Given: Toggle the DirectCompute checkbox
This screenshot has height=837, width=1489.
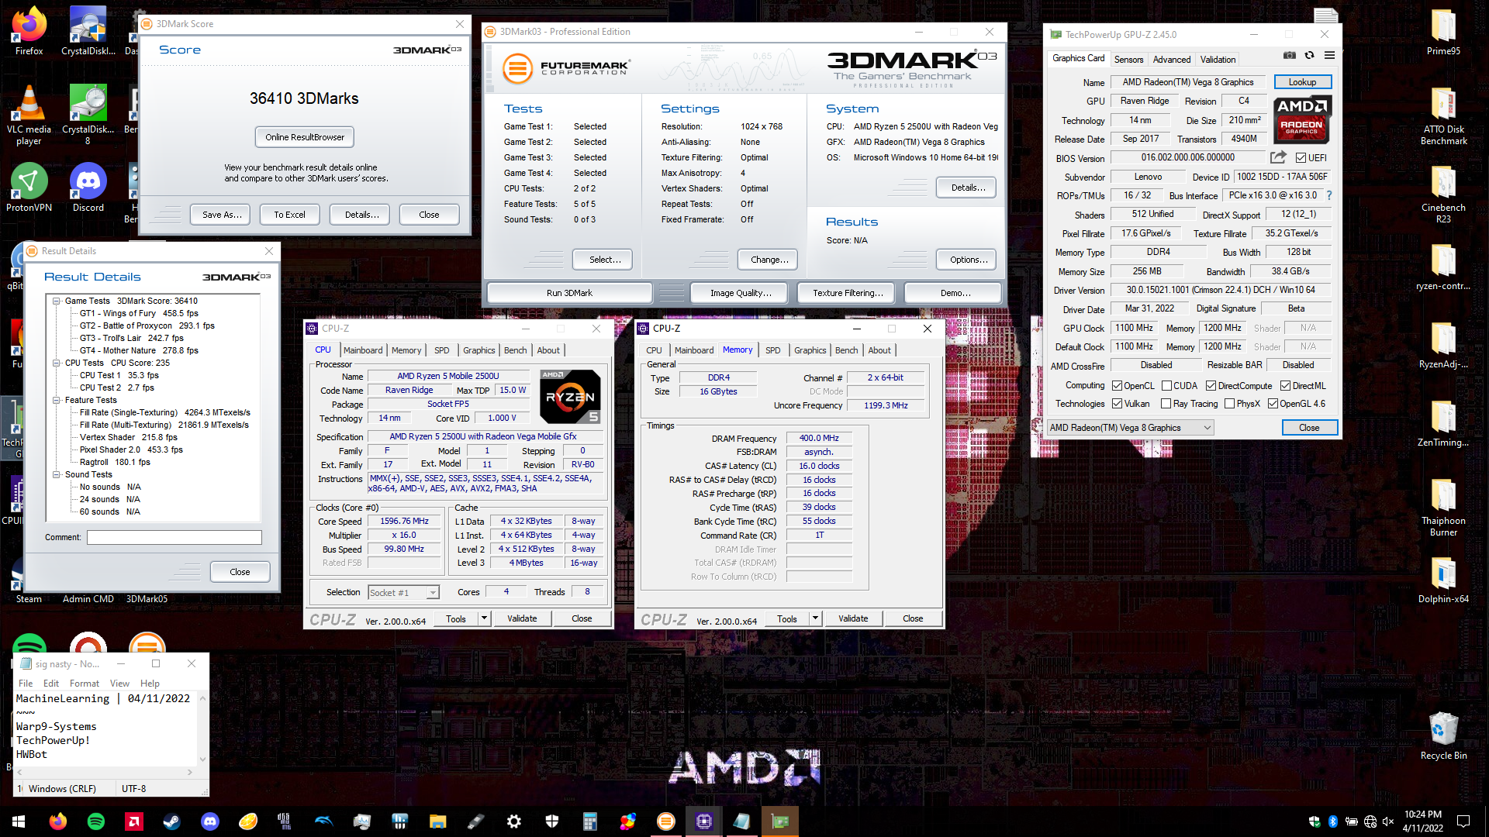Looking at the screenshot, I should point(1211,386).
